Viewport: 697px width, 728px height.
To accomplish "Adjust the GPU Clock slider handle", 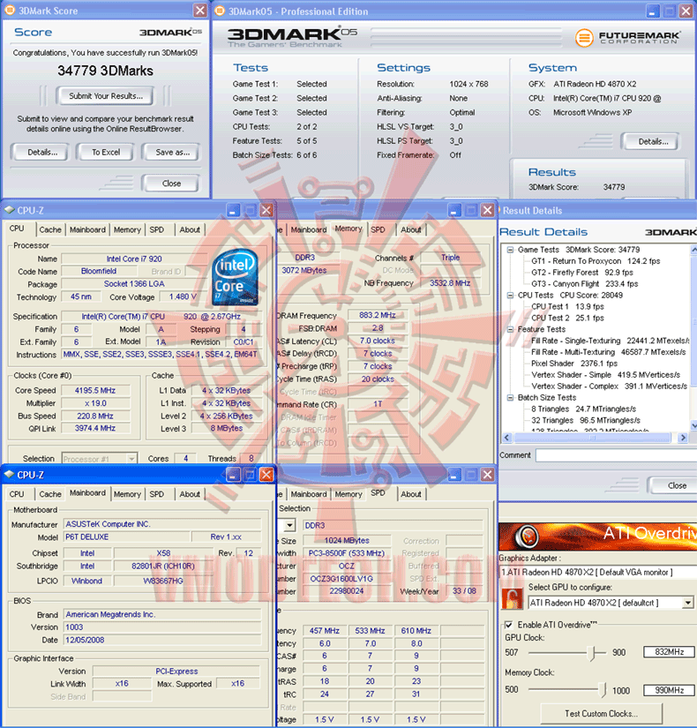I will [593, 652].
